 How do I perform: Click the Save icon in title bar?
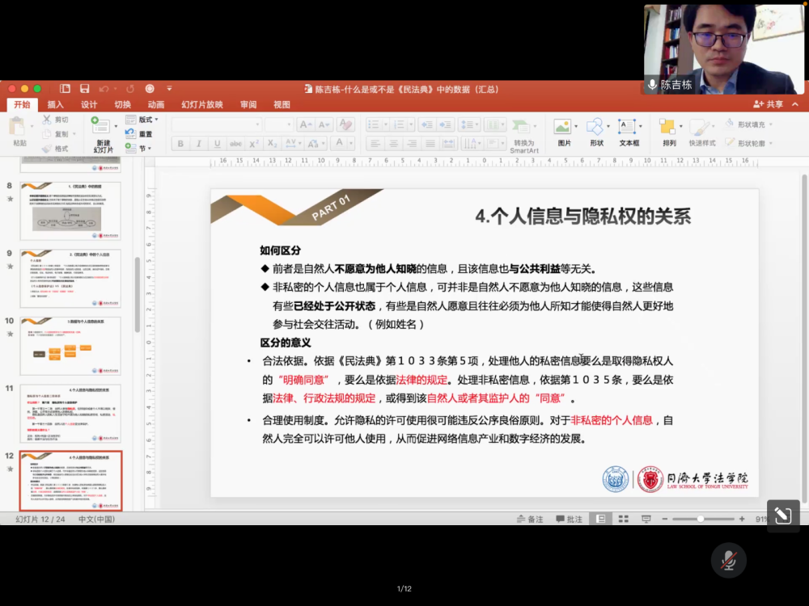coord(85,89)
